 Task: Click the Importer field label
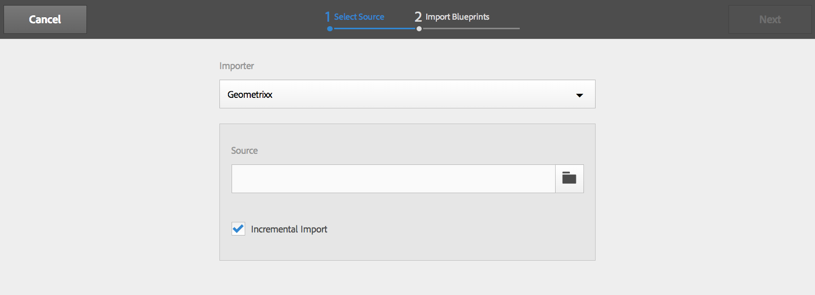(x=237, y=66)
